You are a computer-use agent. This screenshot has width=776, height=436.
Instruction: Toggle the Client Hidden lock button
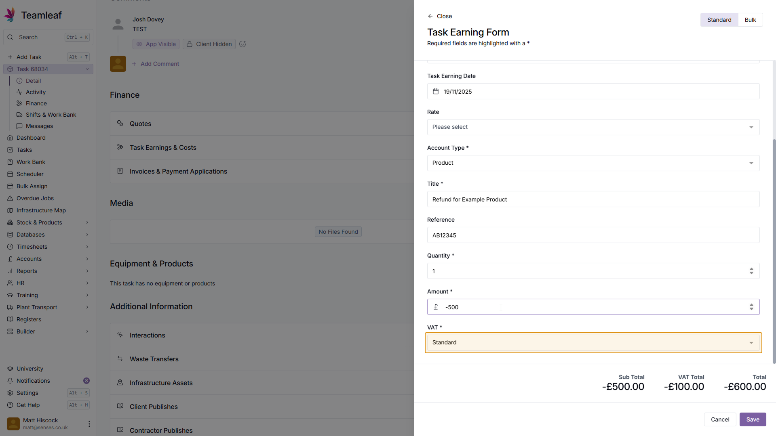coord(209,44)
